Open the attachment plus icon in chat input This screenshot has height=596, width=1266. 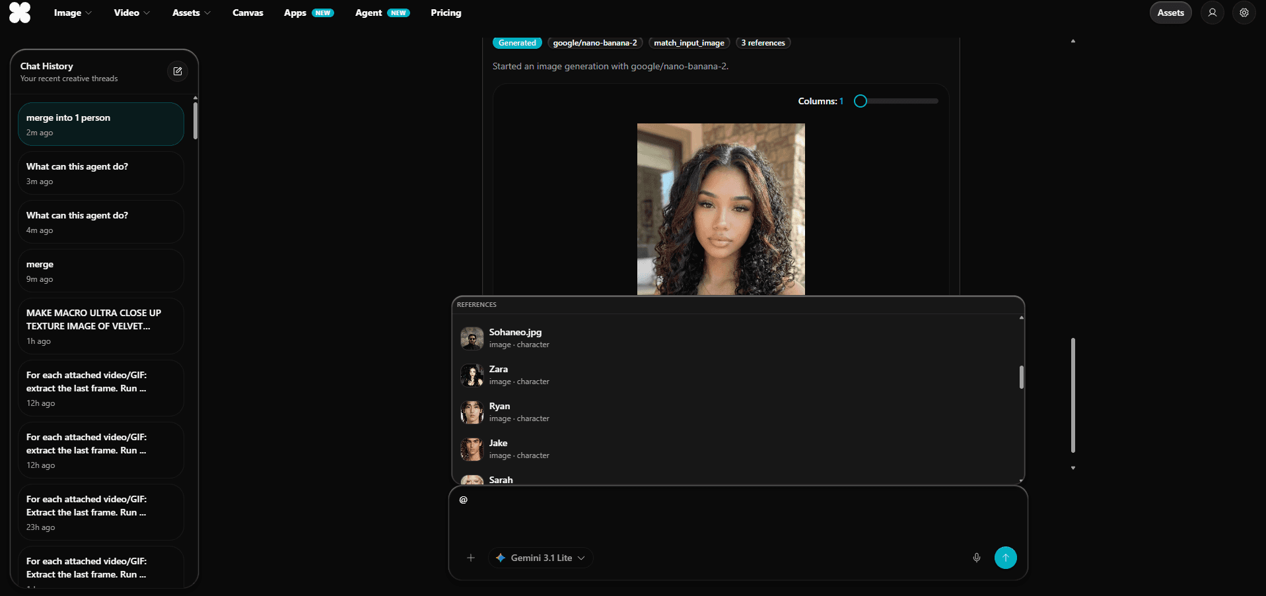point(471,558)
